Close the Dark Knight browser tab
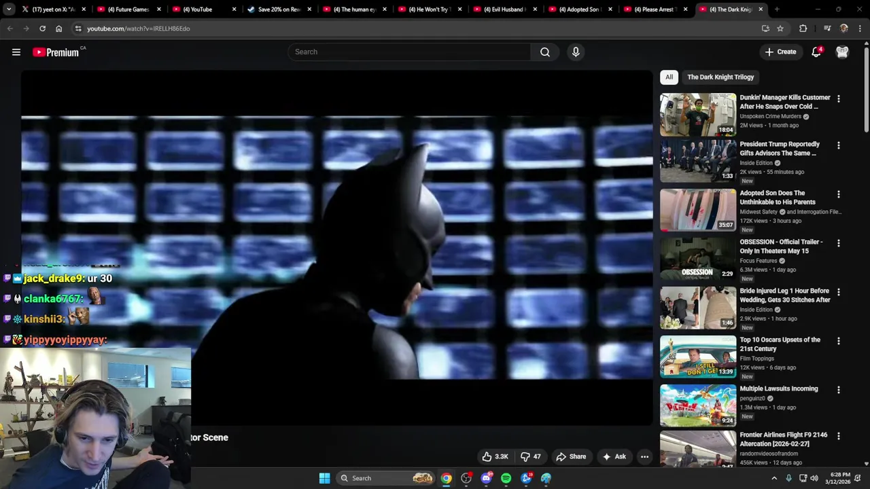This screenshot has height=489, width=870. (761, 10)
